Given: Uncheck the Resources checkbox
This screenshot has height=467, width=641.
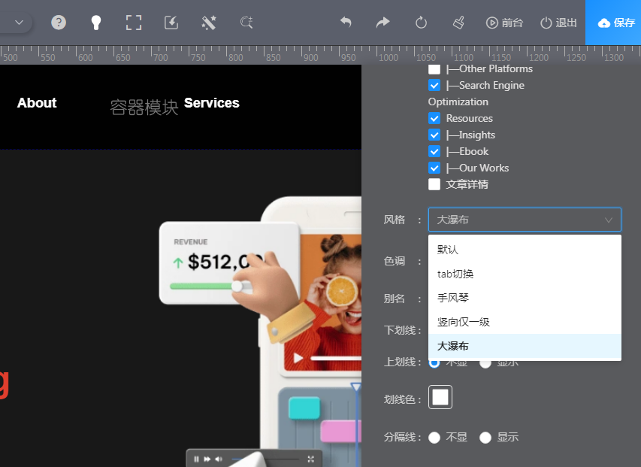Looking at the screenshot, I should pos(434,118).
